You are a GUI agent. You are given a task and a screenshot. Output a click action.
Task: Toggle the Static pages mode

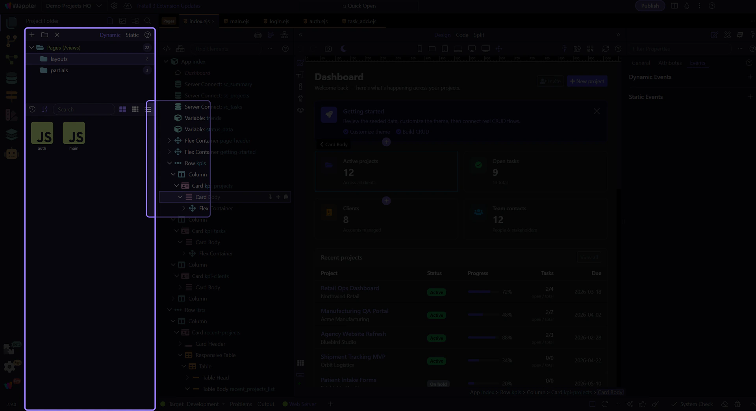click(132, 35)
